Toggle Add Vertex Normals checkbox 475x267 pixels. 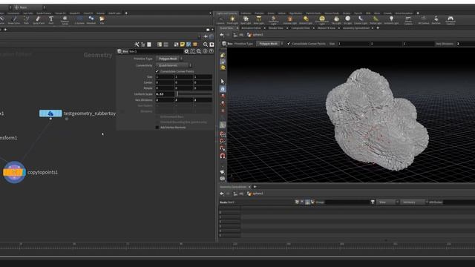coord(157,128)
